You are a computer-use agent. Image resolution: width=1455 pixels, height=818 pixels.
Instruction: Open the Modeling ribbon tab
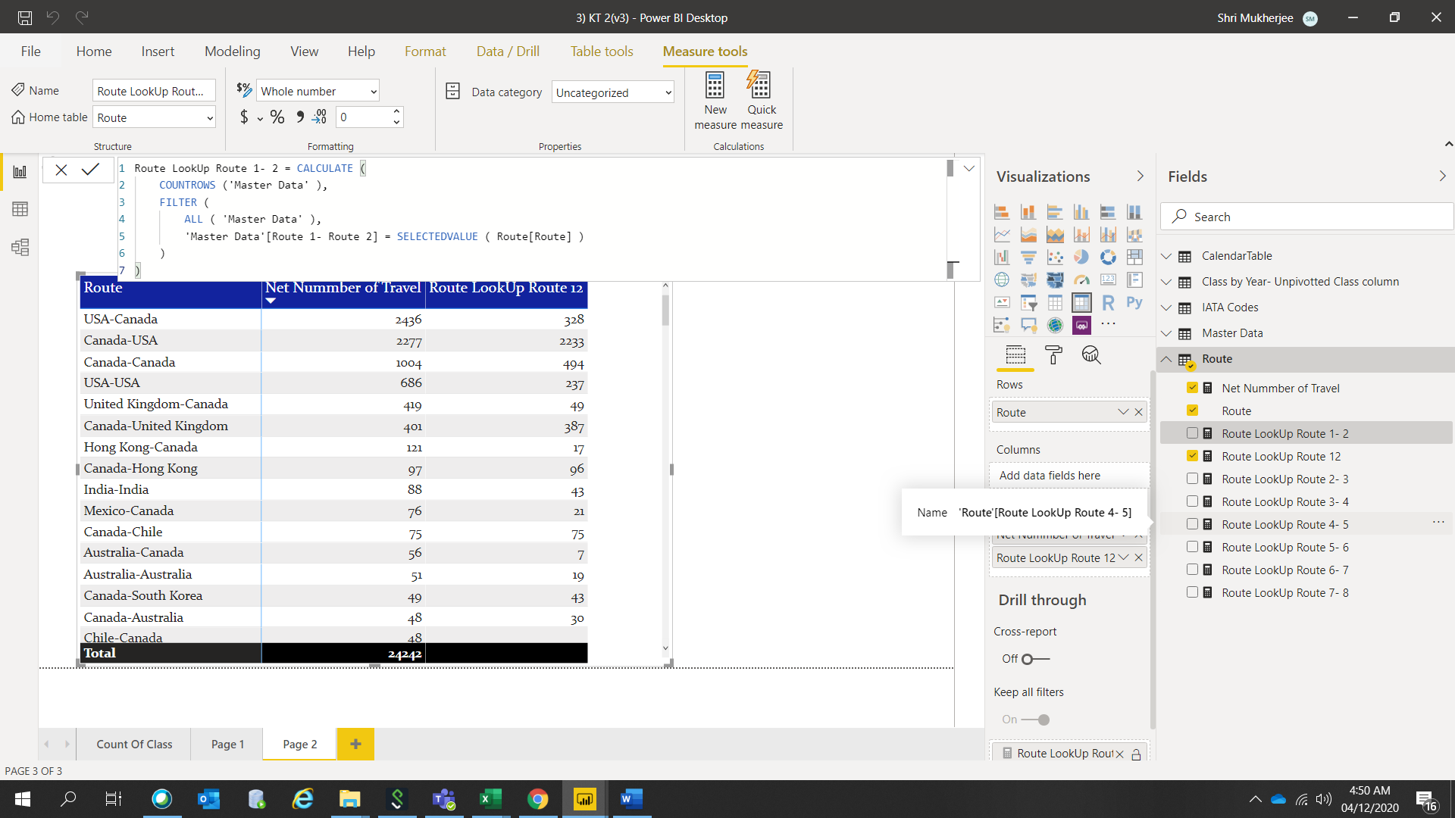pos(232,52)
